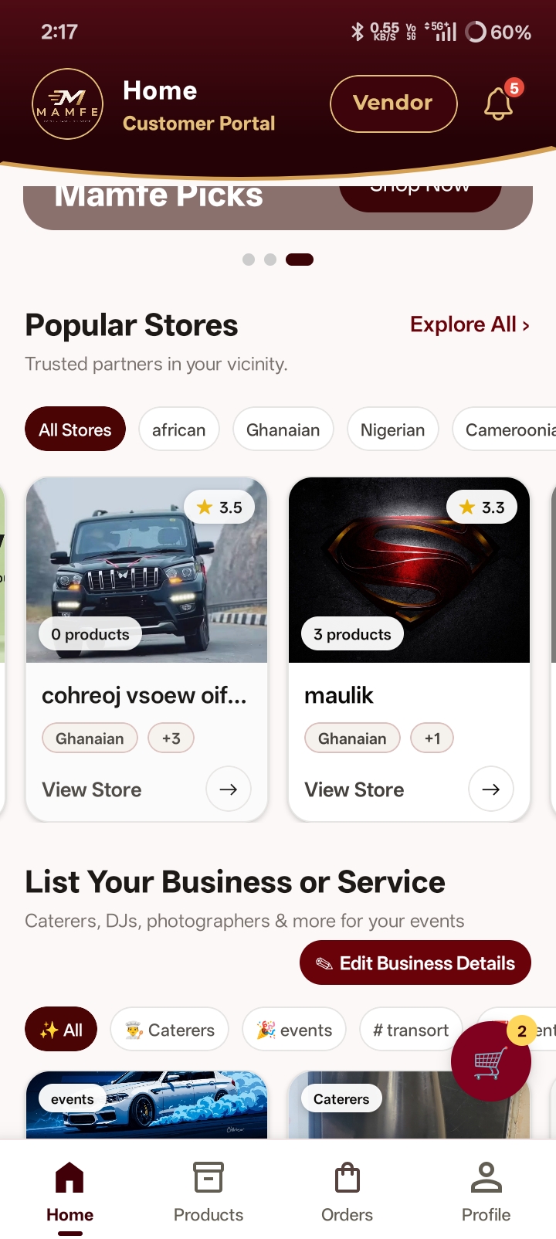Select the All Stores filter chip
The image size is (556, 1239).
click(76, 429)
